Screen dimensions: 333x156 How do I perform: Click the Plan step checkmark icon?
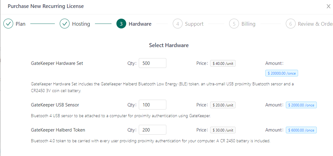8,24
